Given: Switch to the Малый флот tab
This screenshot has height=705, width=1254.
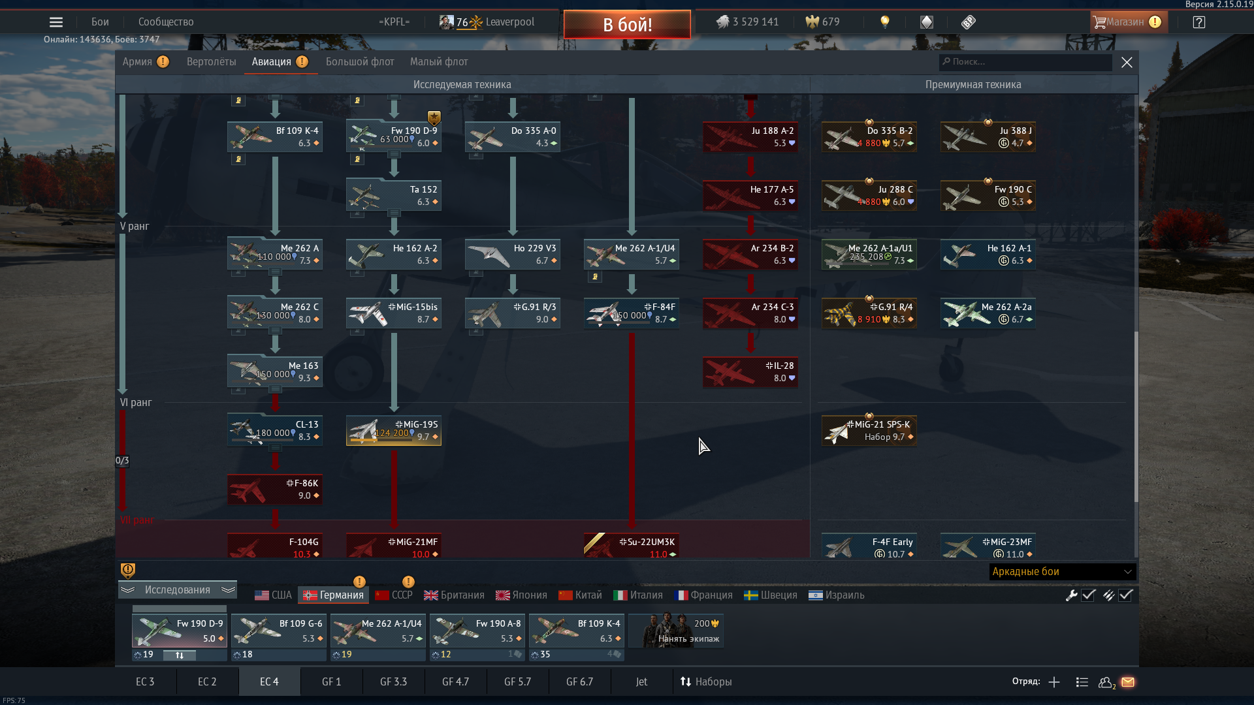Looking at the screenshot, I should [439, 62].
